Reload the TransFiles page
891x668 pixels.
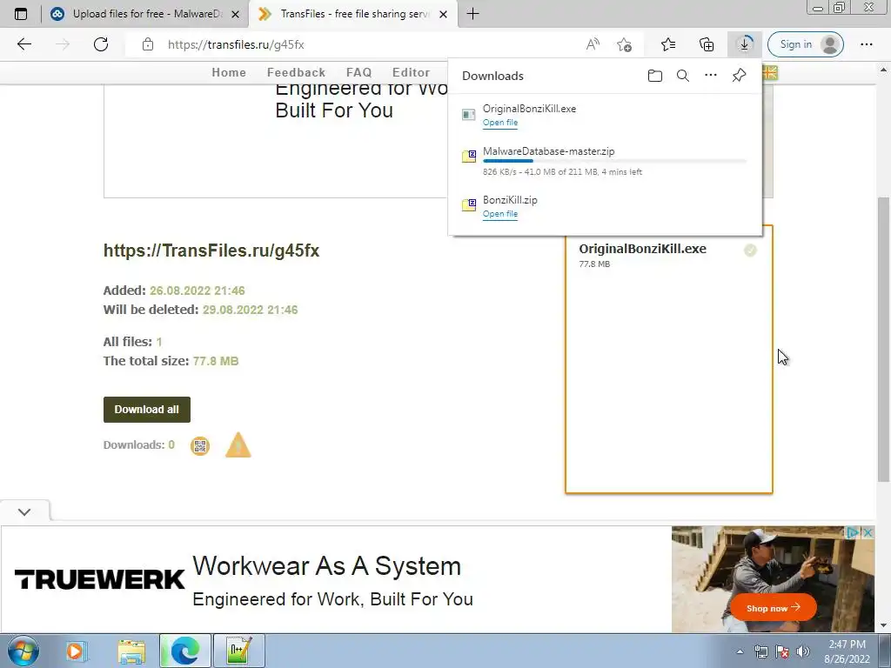pos(101,44)
